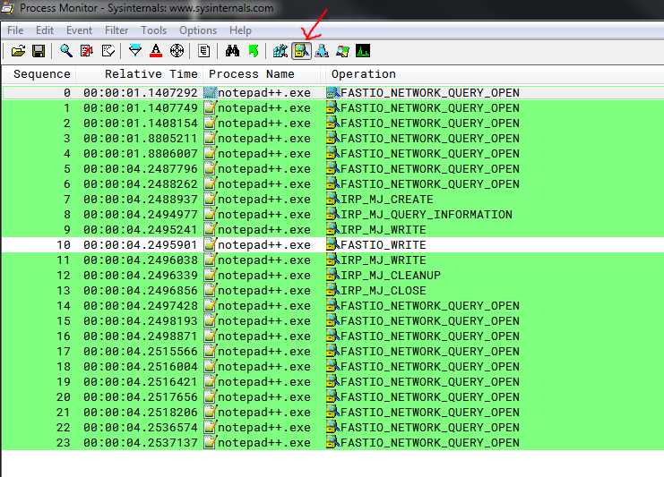
Task: Click file system icon in sequence 19 row
Action: [333, 382]
